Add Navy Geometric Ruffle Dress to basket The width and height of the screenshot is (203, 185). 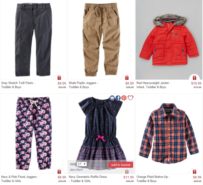[121, 165]
